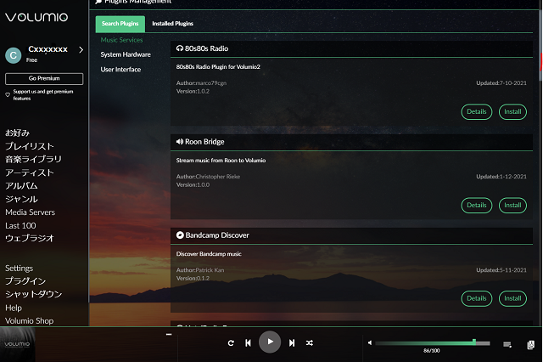Click the heart icon near Support us

coord(8,94)
